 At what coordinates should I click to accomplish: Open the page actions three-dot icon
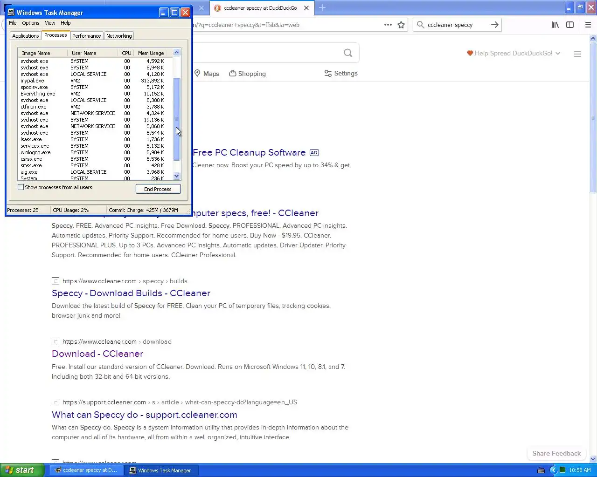[x=388, y=25]
